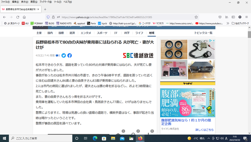This screenshot has width=251, height=142.
Task: Open the article comments bubble
Action: click(58, 55)
